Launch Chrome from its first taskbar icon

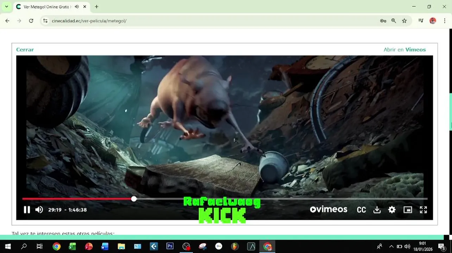56,246
